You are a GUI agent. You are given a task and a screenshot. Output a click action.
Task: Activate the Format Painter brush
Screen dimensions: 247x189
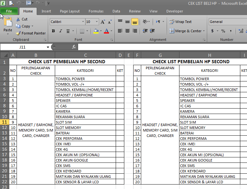[x=18, y=33]
